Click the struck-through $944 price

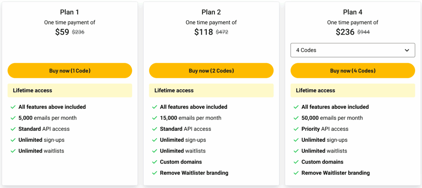click(363, 32)
